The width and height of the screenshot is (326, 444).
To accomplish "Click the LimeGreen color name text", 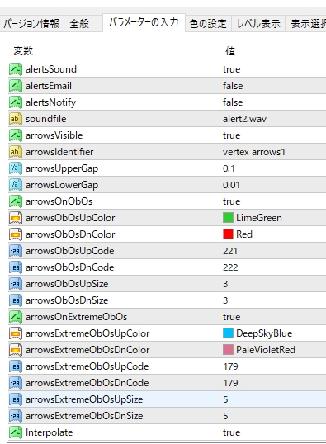I will (x=259, y=218).
